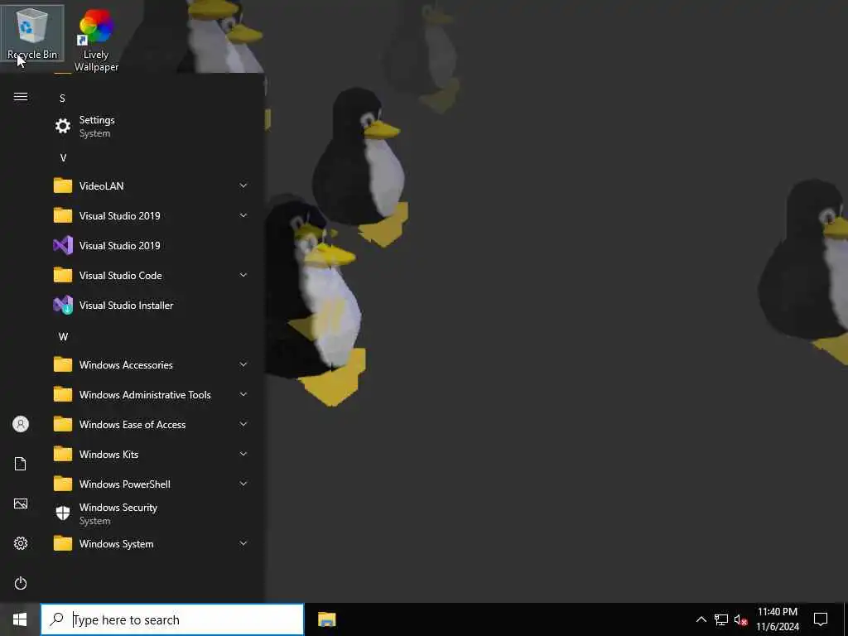Open Windows Security shield icon
The height and width of the screenshot is (636, 848).
point(63,513)
